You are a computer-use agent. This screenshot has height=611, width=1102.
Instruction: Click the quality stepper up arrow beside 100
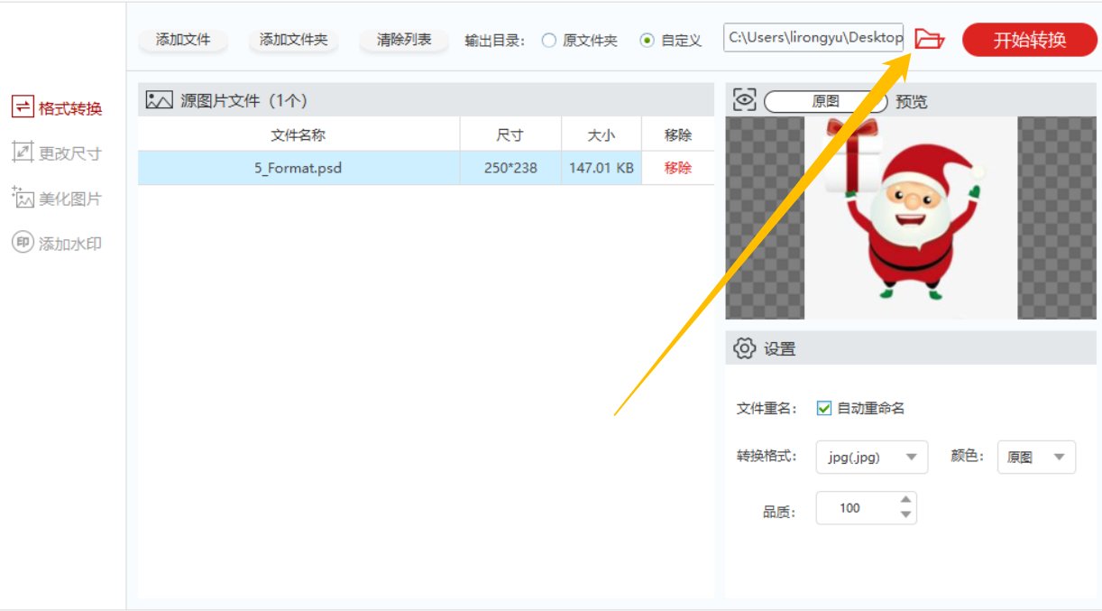pos(905,501)
